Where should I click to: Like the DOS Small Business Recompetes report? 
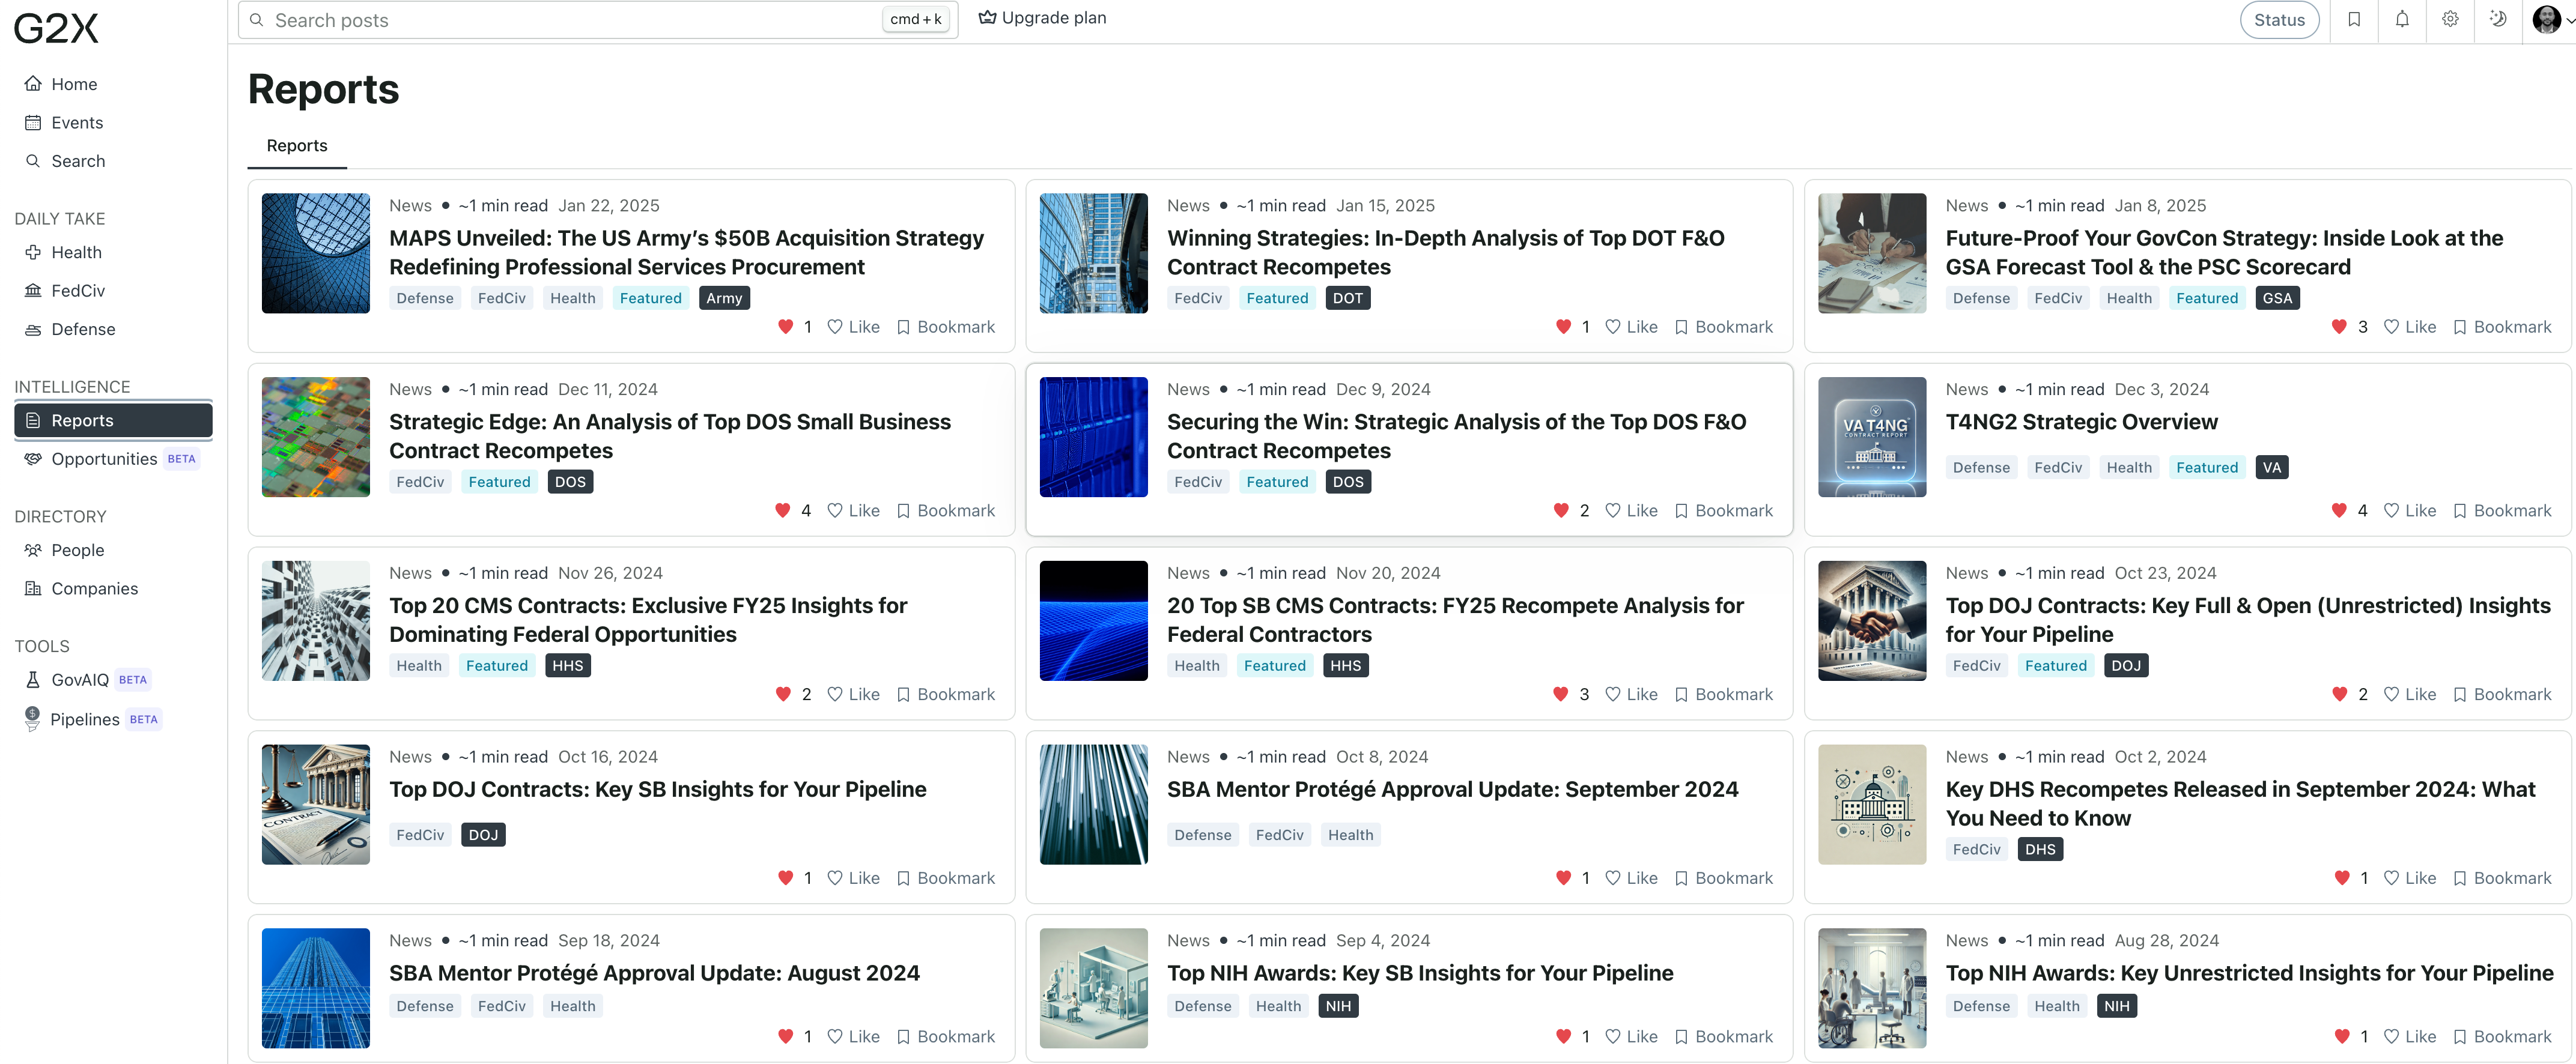click(x=853, y=510)
